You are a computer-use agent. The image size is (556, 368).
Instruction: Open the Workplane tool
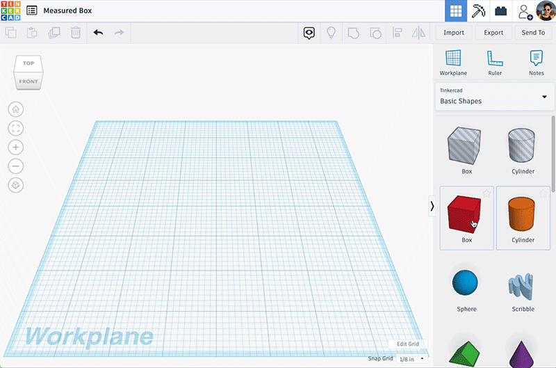point(453,63)
